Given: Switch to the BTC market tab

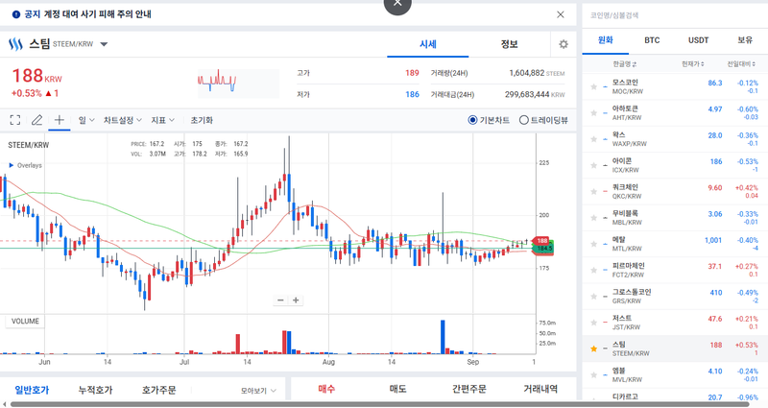Looking at the screenshot, I should click(652, 40).
